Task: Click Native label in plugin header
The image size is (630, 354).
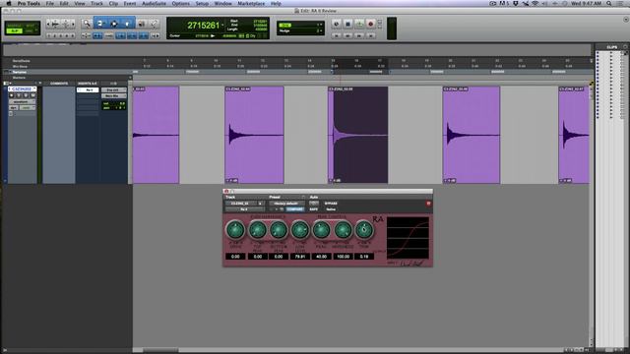Action: [x=331, y=209]
